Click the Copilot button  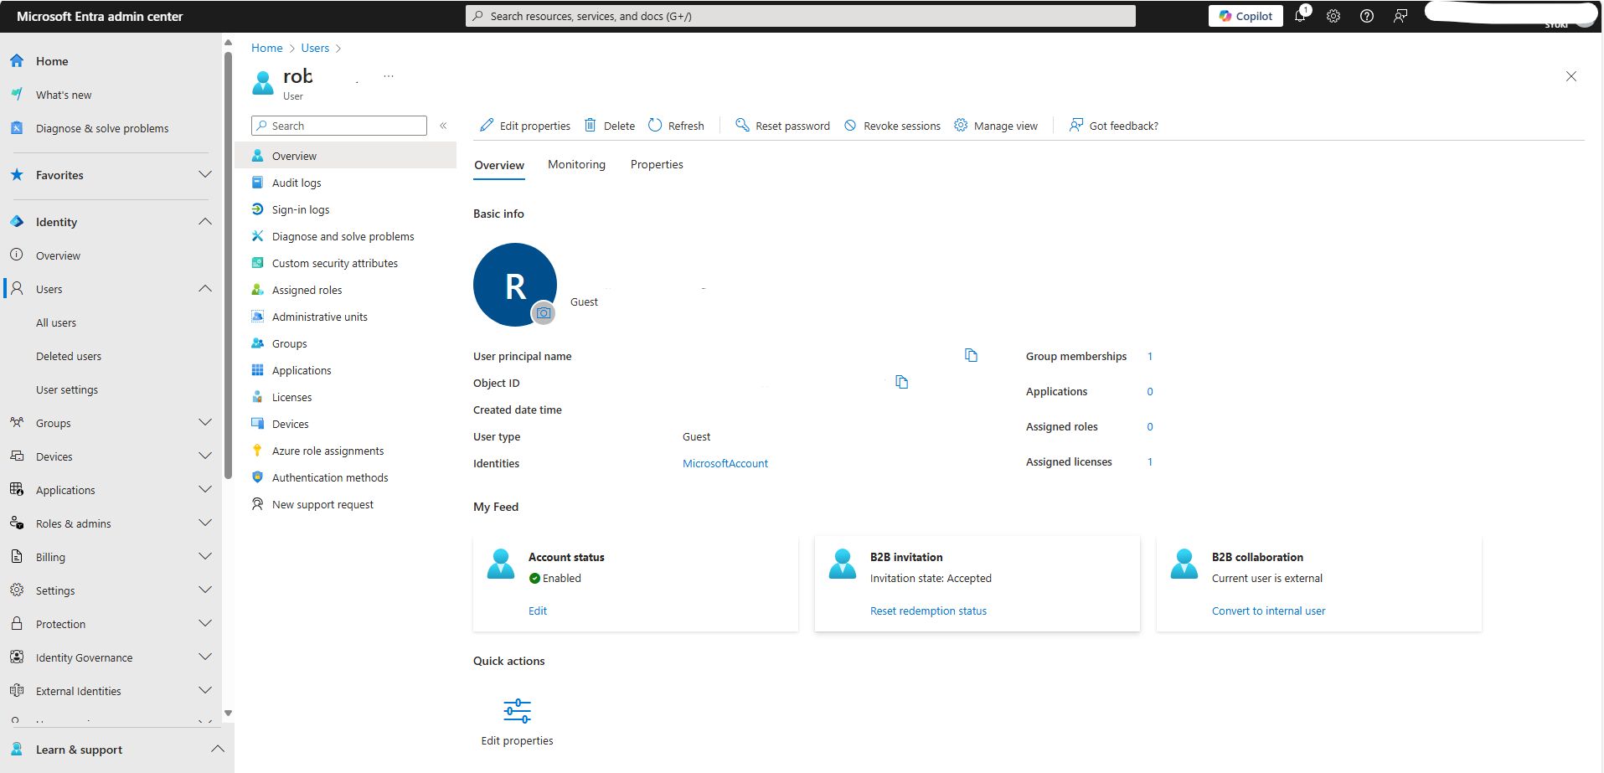click(x=1246, y=16)
